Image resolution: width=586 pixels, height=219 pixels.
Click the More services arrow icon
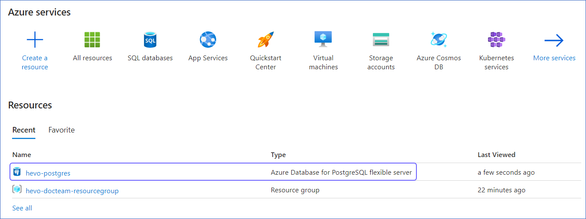[x=554, y=40]
